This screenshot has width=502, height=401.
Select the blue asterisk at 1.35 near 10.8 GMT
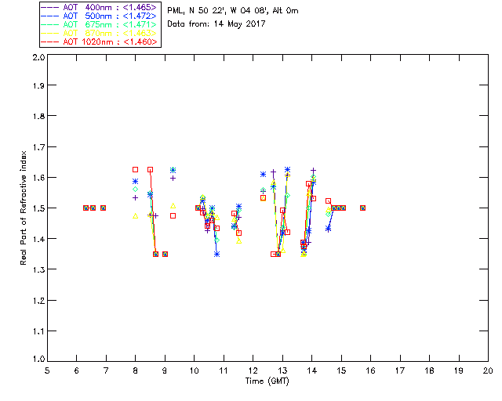click(x=216, y=255)
